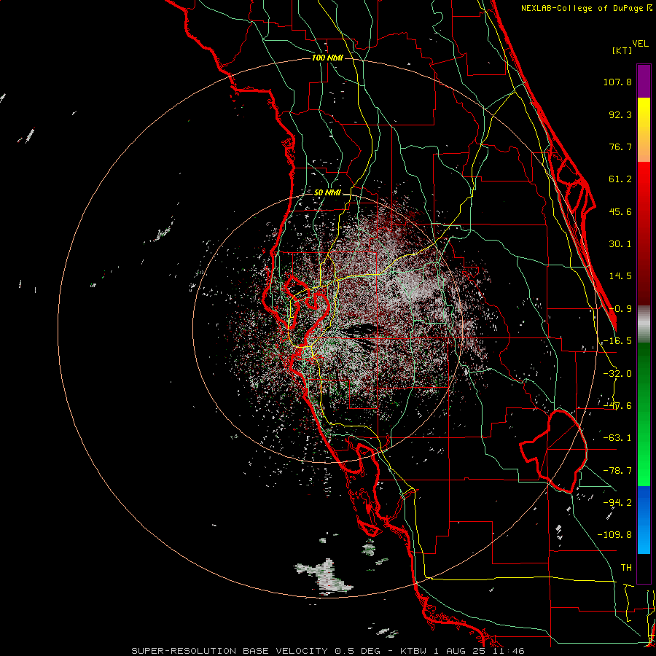Image resolution: width=656 pixels, height=656 pixels.
Task: Select the 14.5 velocity scale value
Action: point(620,276)
